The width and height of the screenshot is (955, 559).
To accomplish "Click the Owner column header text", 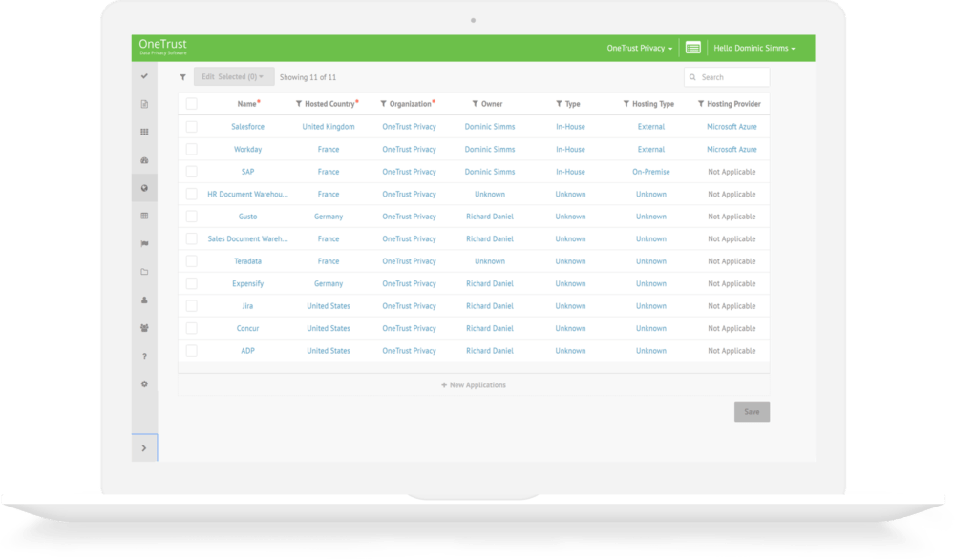I will pyautogui.click(x=492, y=104).
